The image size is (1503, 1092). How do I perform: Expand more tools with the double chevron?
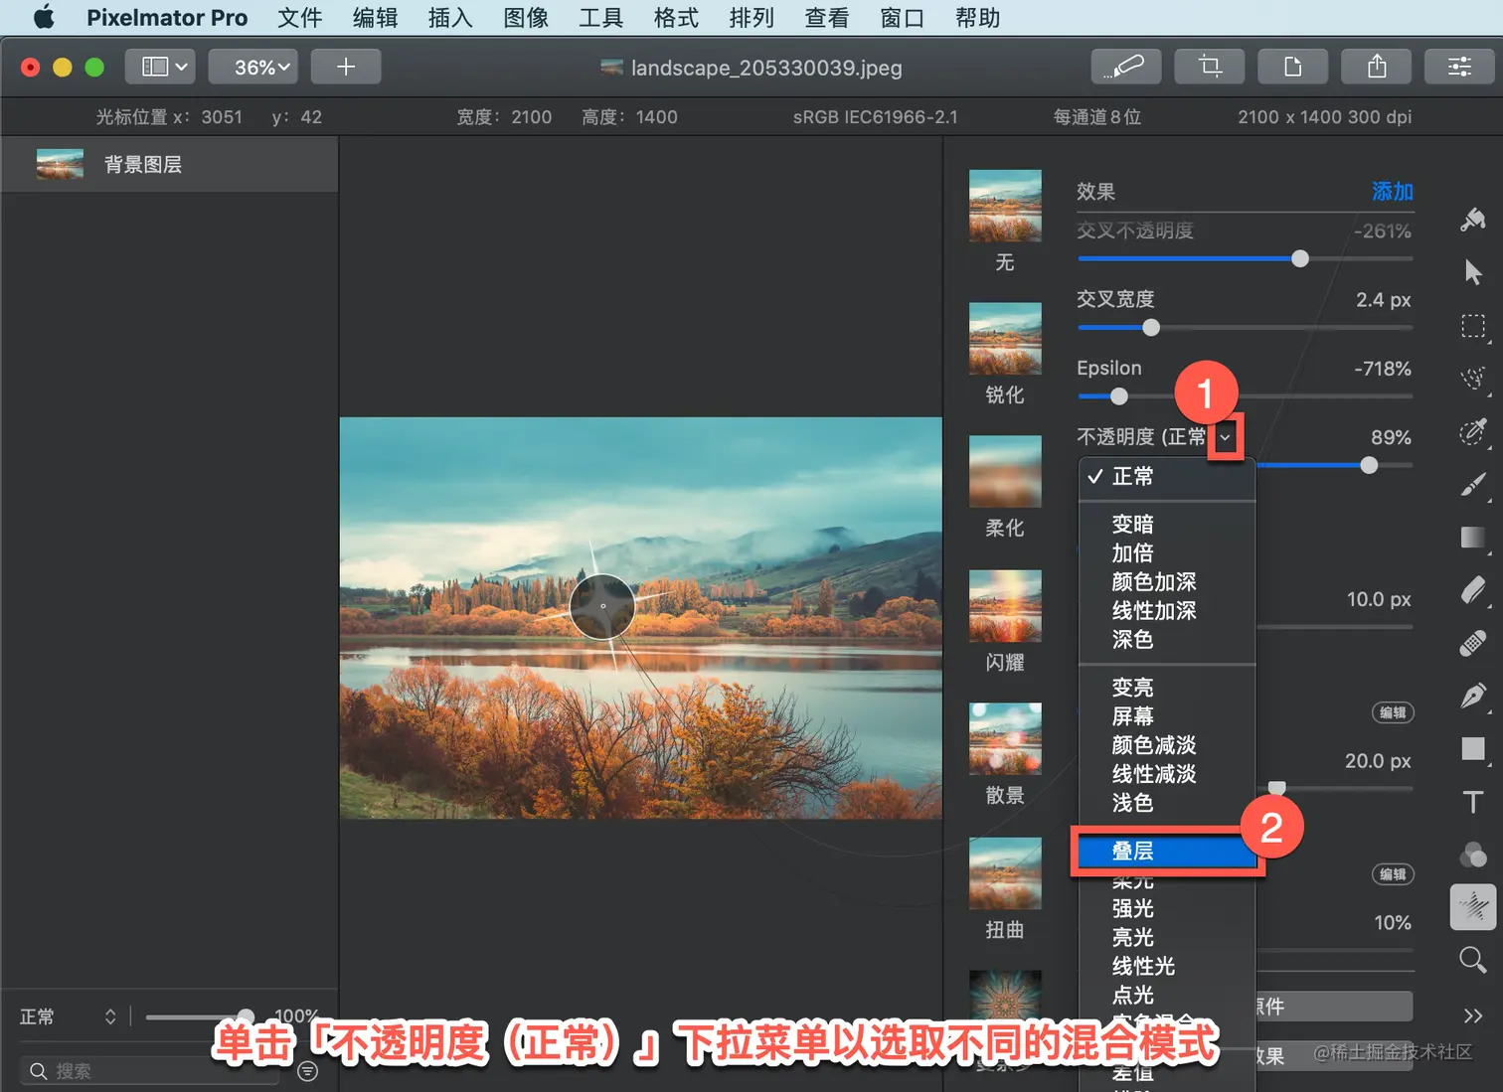pyautogui.click(x=1473, y=1015)
